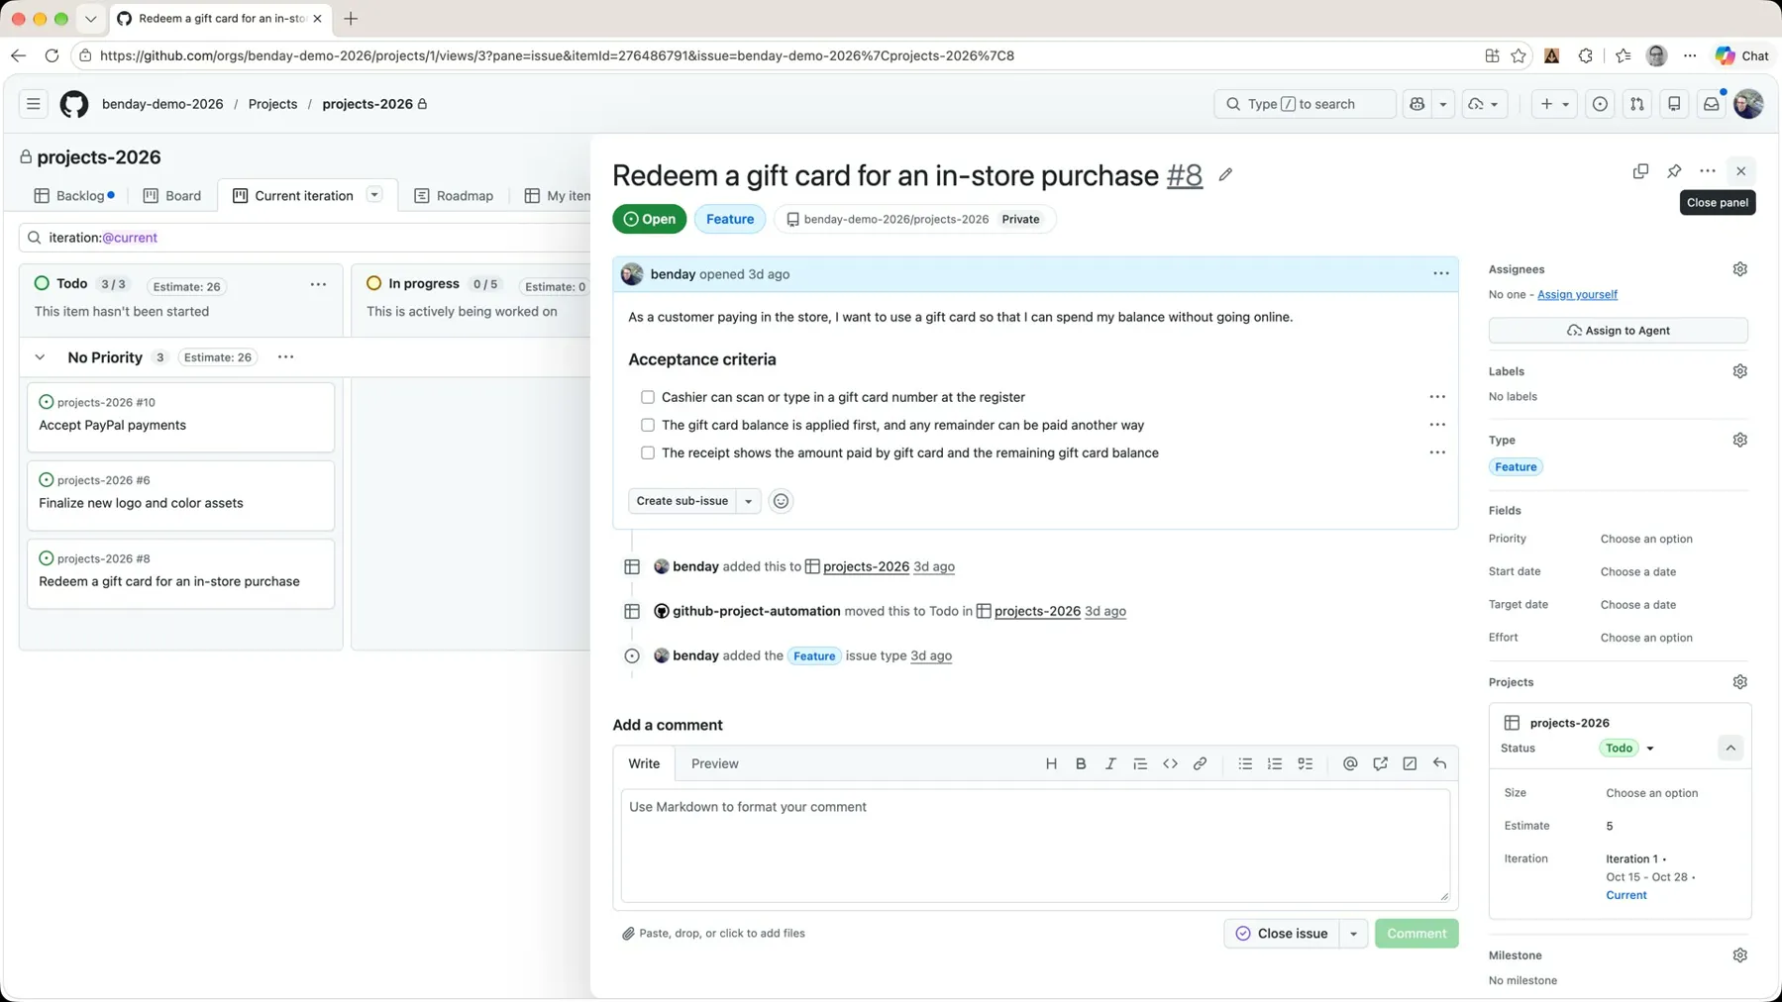
Task: Check 'Cashier can scan or type' criterion
Action: (x=648, y=397)
